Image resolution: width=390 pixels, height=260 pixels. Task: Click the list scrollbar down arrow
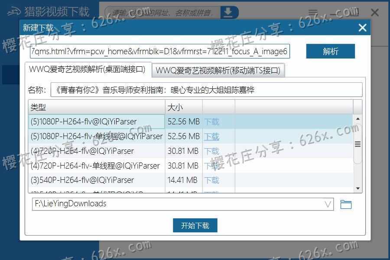coord(357,188)
